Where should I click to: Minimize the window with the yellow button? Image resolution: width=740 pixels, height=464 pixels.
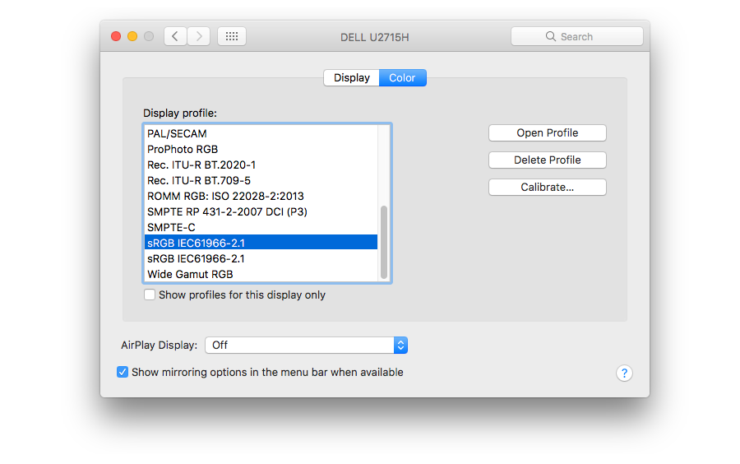(x=132, y=36)
